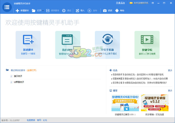Click 全部打开 to open all recent scripts
Screen dimensions: 175x123
(32, 70)
